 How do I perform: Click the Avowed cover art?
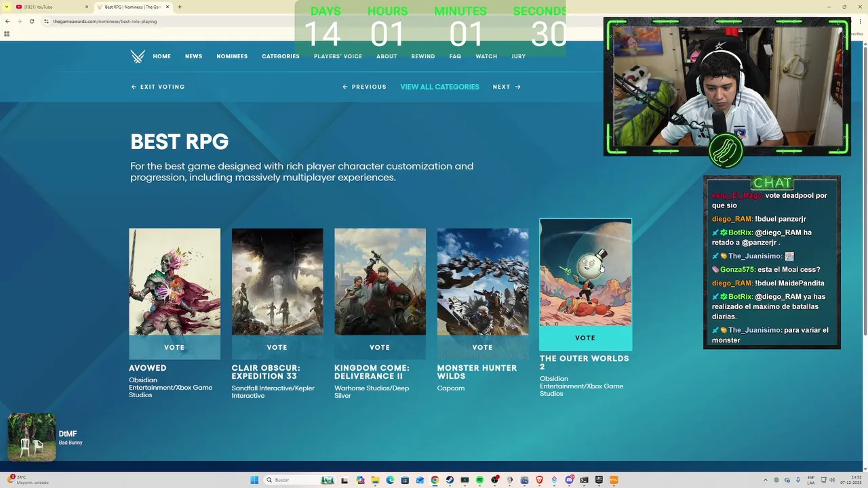point(174,282)
